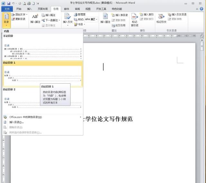The image size is (206, 183).
Task: Select the 手动目录 manual table preview
Action: pyautogui.click(x=42, y=47)
